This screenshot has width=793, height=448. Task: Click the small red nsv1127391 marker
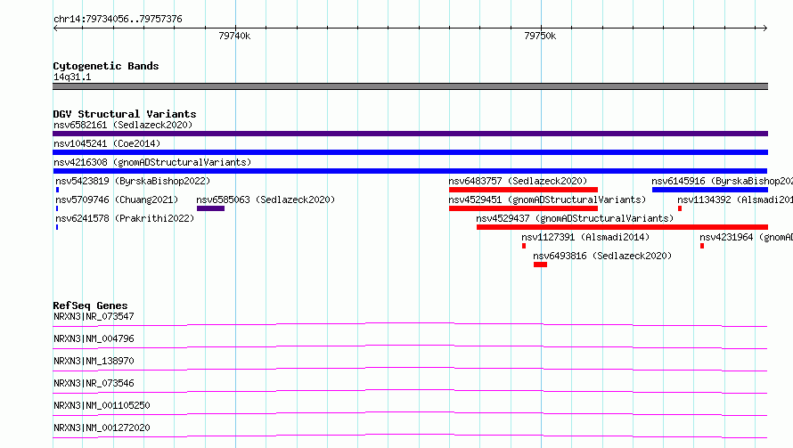click(x=524, y=246)
